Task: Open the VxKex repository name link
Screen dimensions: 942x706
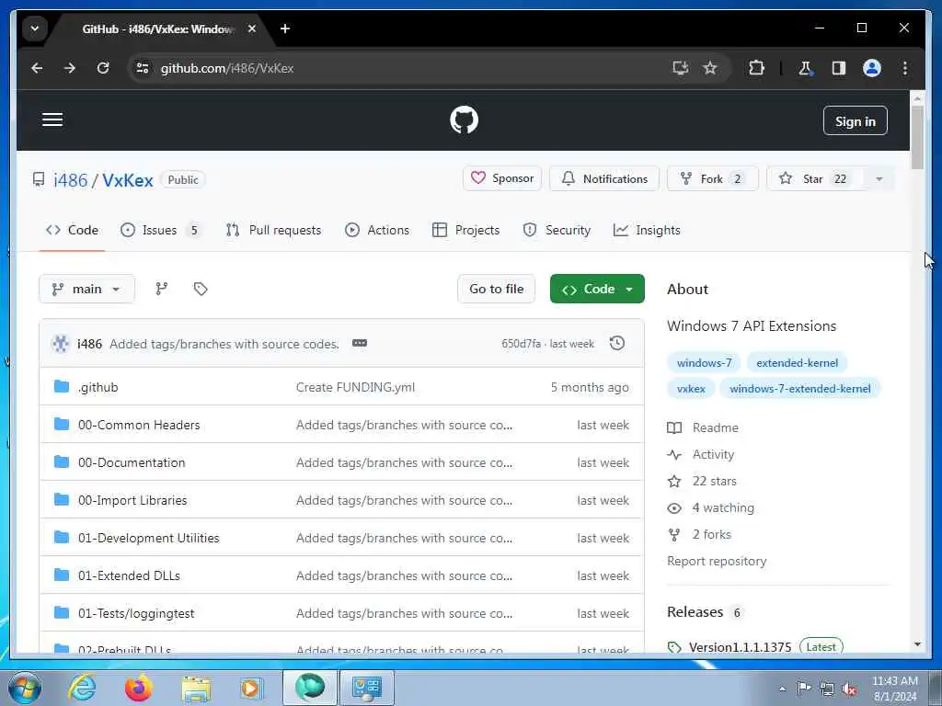Action: coord(127,180)
